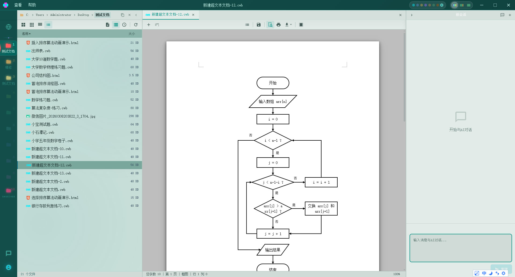Enable the three-column layout mode
This screenshot has height=277, width=515.
pos(454,5)
